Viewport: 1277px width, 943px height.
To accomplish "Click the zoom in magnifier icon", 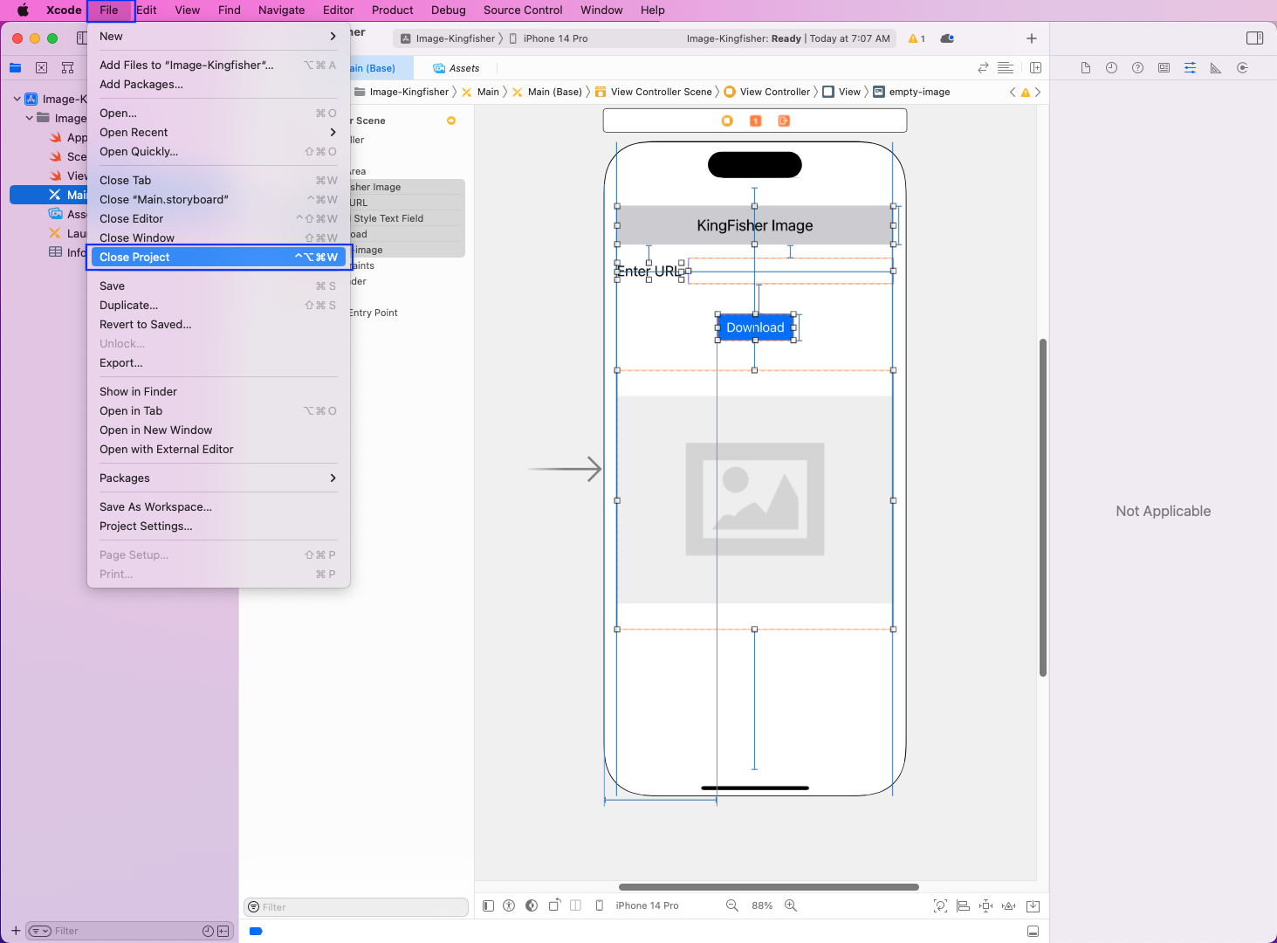I will coord(791,905).
